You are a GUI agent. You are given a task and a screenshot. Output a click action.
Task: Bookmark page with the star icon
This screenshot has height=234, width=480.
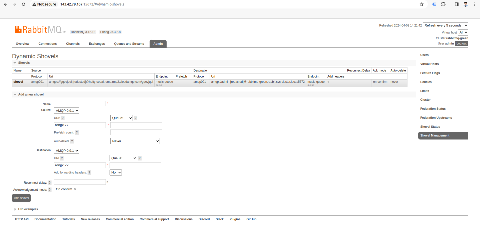(422, 4)
